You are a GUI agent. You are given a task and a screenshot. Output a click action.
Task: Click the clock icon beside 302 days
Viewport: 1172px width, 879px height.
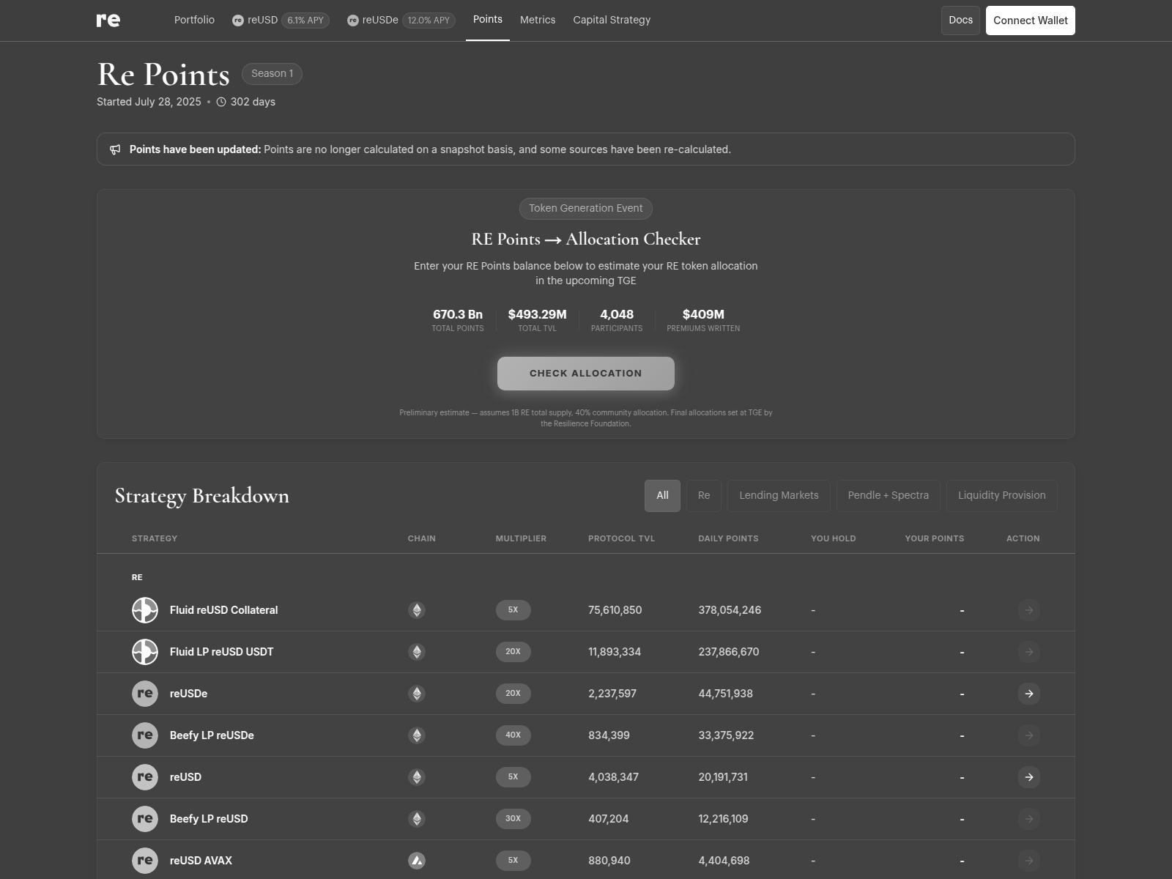(221, 102)
